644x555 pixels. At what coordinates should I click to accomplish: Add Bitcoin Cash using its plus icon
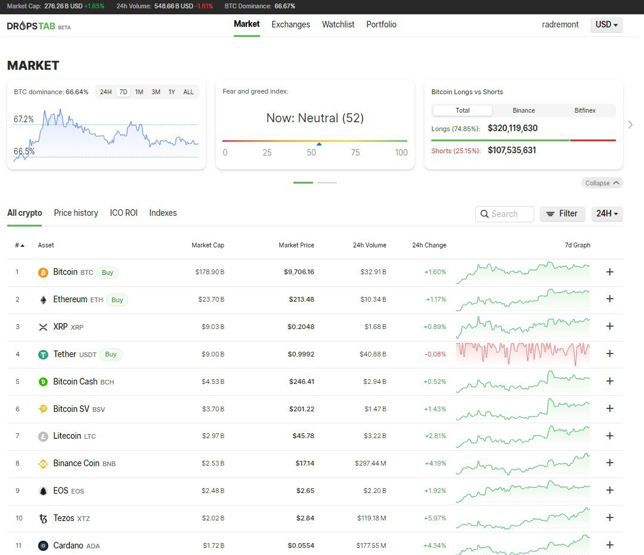pos(610,381)
